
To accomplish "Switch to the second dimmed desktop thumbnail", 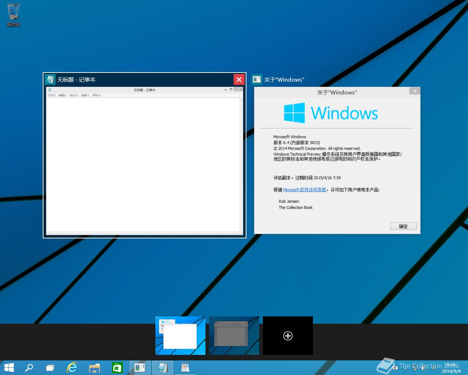I will [234, 335].
